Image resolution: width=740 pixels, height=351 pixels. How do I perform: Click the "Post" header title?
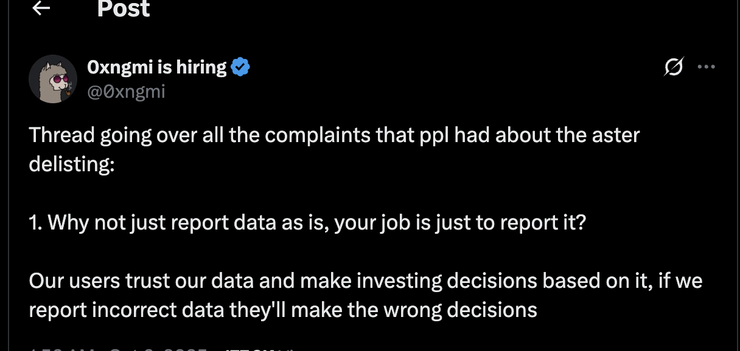click(x=124, y=9)
